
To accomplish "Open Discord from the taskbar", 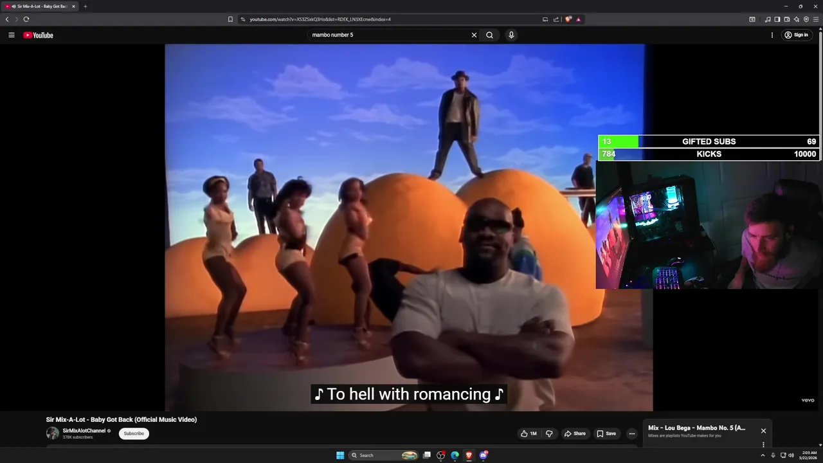I will point(484,455).
